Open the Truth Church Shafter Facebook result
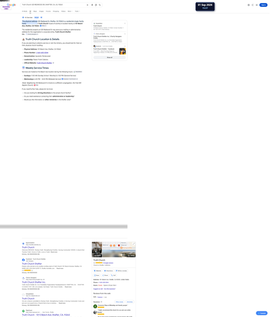This screenshot has height=317, width=271. (32, 264)
